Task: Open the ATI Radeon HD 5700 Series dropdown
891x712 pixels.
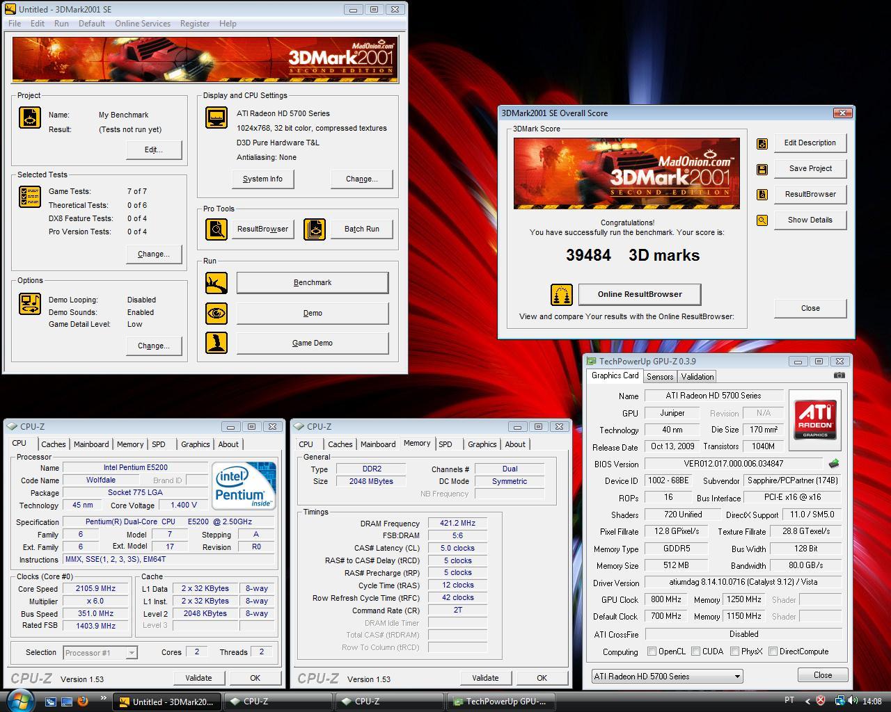Action: click(x=667, y=676)
